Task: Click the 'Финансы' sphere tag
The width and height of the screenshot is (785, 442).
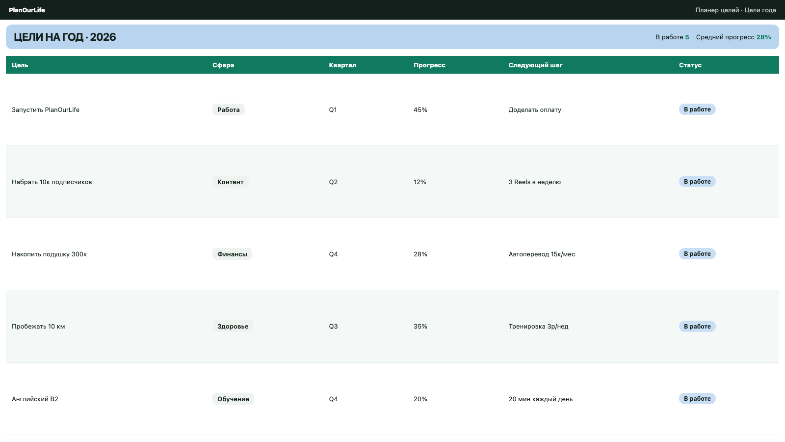Action: (232, 254)
